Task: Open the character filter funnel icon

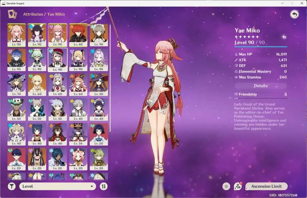Action: pos(12,186)
